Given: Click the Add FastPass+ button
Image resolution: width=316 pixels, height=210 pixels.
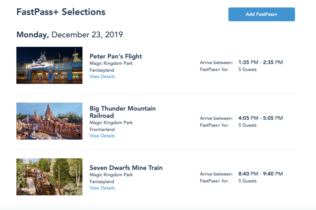Looking at the screenshot, I should tap(261, 15).
